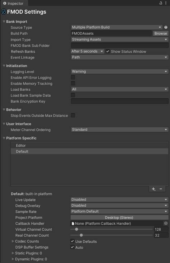This screenshot has height=263, width=170.
Task: Click the Inspector lock icon
Action: coord(161,3)
